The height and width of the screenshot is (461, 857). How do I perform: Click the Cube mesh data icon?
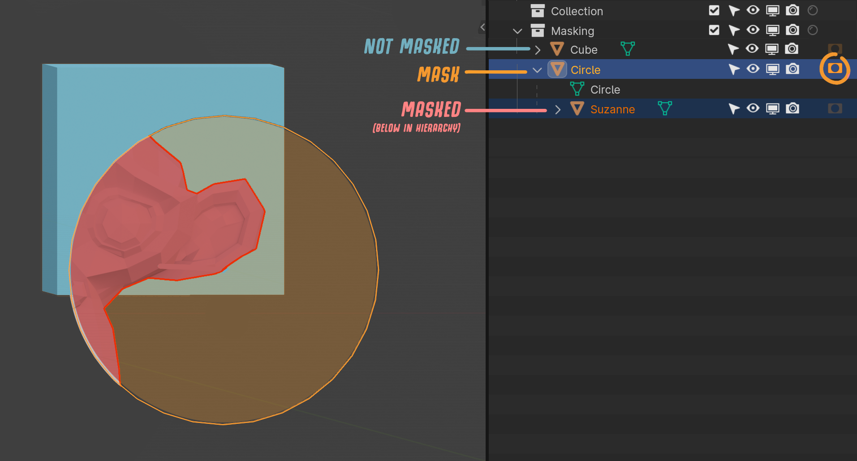[x=628, y=49]
